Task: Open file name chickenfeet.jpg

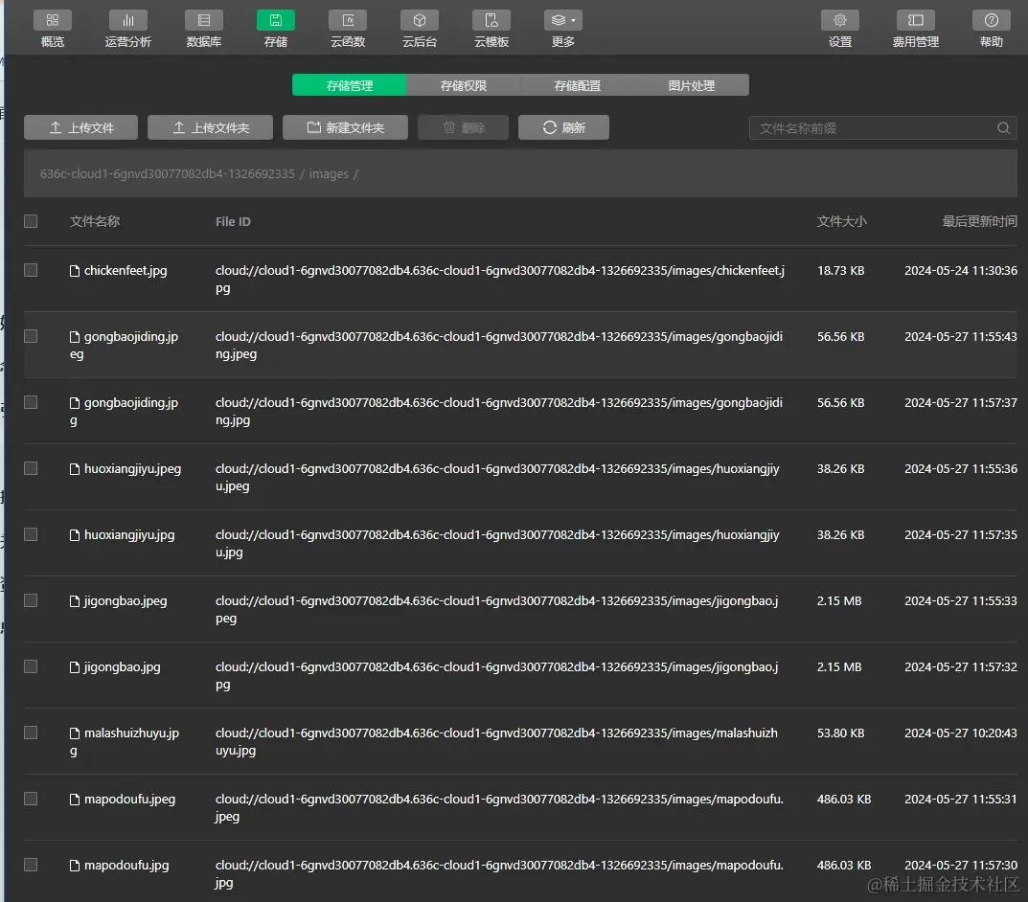Action: [x=126, y=271]
